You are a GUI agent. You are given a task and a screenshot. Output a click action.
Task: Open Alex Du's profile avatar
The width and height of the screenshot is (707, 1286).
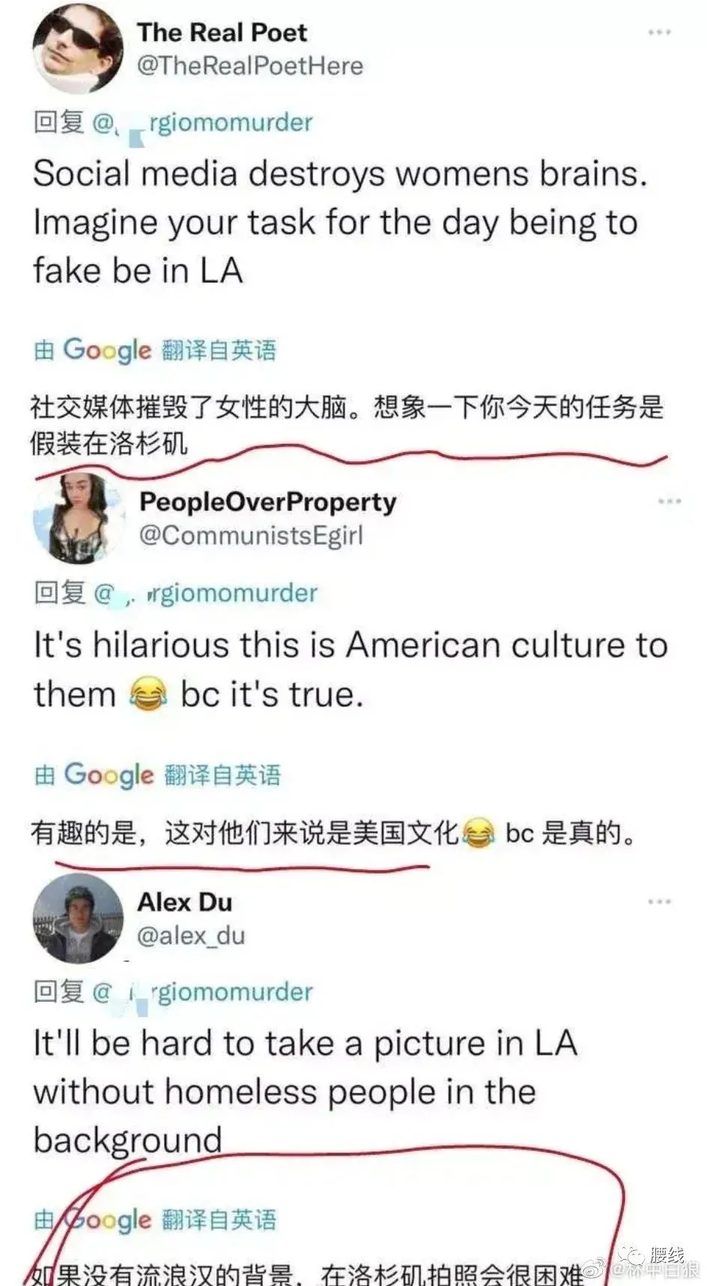pos(77,919)
